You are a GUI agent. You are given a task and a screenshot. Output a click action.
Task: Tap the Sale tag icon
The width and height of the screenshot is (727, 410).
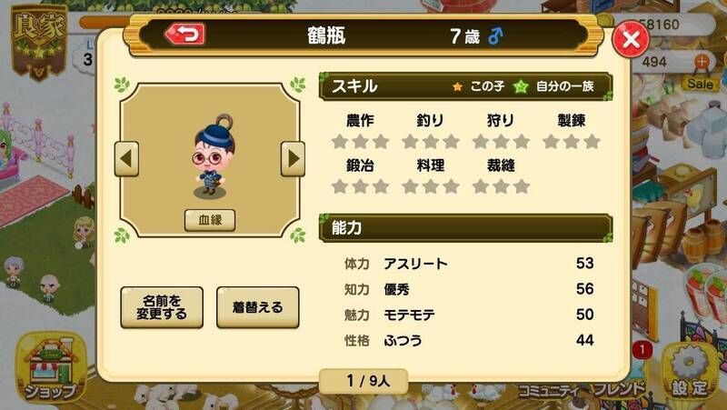tap(700, 83)
